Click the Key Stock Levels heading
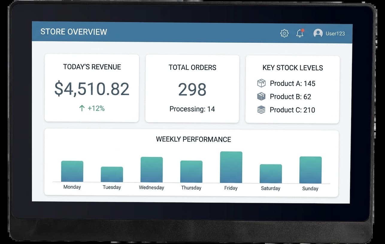This screenshot has width=385, height=244. click(x=293, y=68)
